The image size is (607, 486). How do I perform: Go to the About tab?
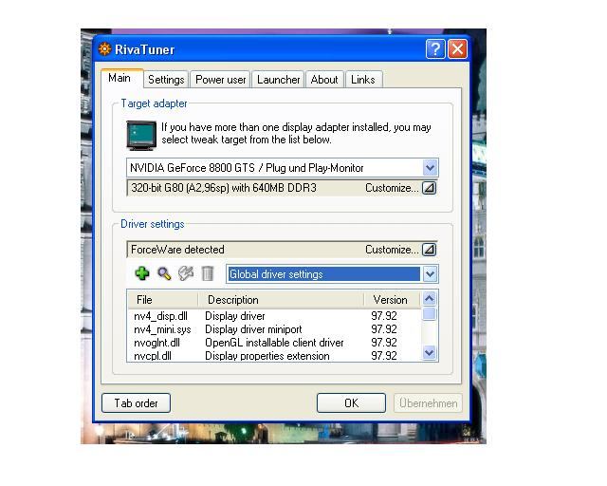coord(324,80)
